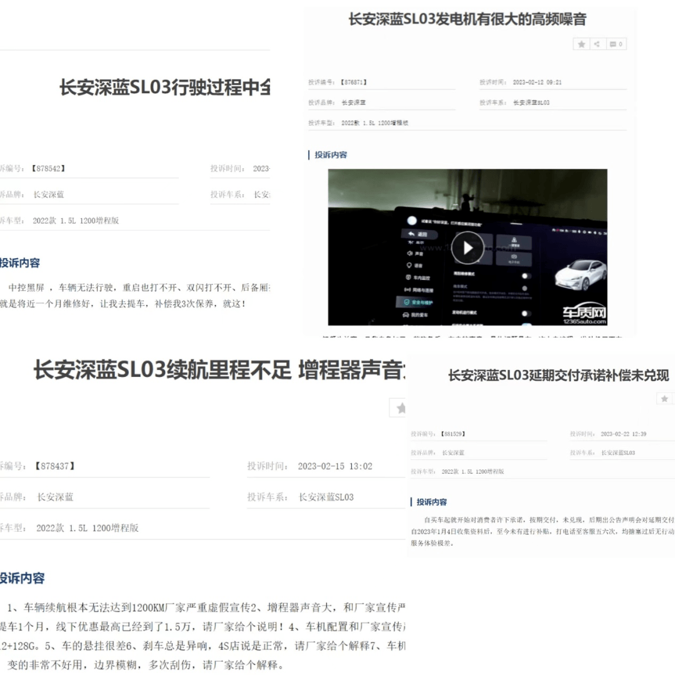
Task: Click model 2022款 1.5L 1200增程版 in complaint 878437
Action: pos(87,527)
